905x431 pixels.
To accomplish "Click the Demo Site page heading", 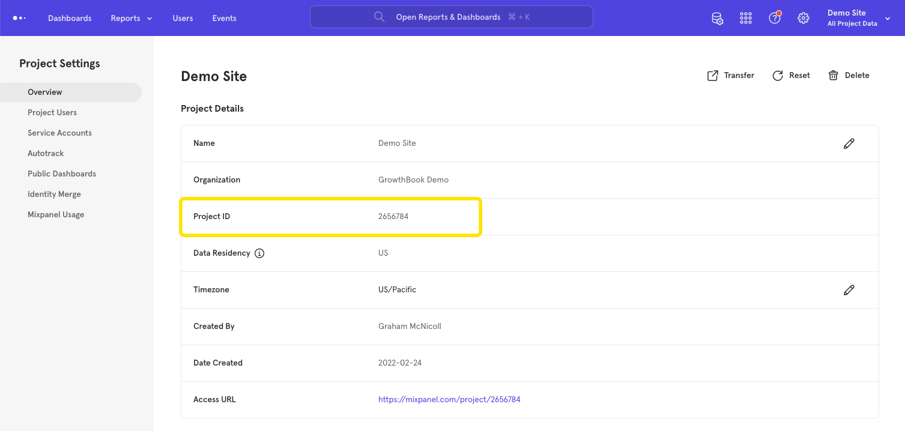I will 214,76.
